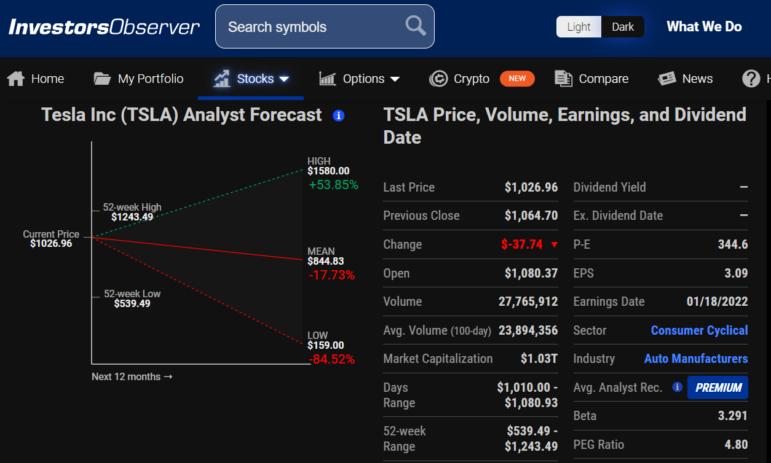771x463 pixels.
Task: Click the Volume value 27,765,912
Action: click(x=528, y=302)
